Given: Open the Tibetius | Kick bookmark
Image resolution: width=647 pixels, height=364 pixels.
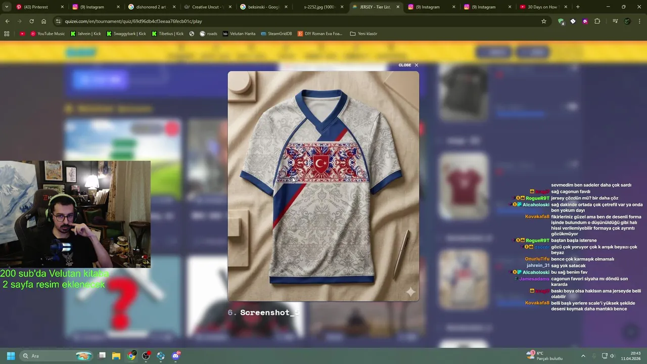Looking at the screenshot, I should 168,33.
